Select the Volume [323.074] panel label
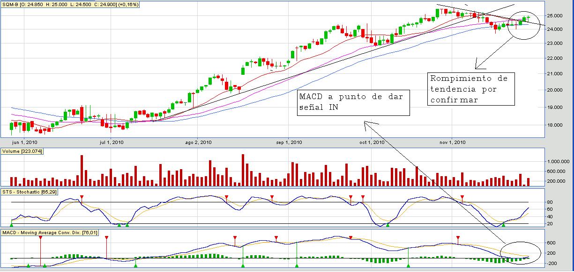Screen dimensions: 574x272 coord(23,152)
